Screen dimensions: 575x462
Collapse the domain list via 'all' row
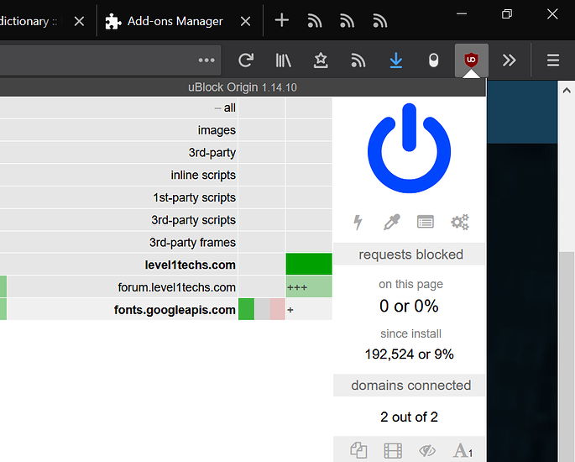click(x=223, y=108)
